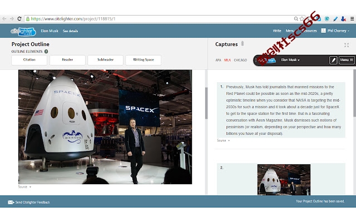Open the Phil Chorney account dropdown
This screenshot has width=356, height=222.
[x=338, y=31]
